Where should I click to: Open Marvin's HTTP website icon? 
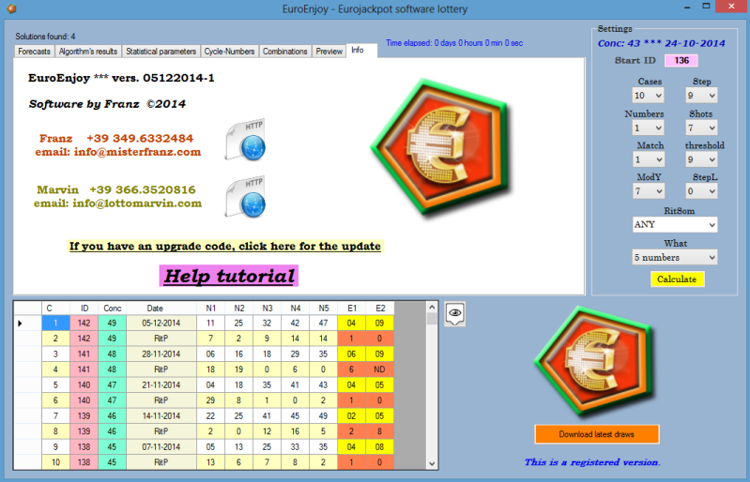coord(245,197)
